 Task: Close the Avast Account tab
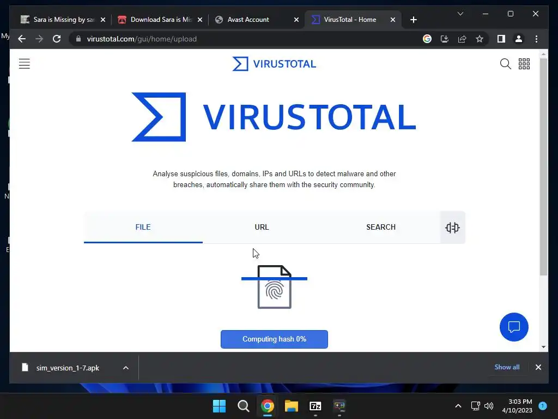coord(296,20)
